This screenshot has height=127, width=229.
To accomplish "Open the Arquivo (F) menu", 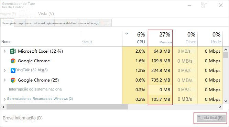I will tap(8, 14).
